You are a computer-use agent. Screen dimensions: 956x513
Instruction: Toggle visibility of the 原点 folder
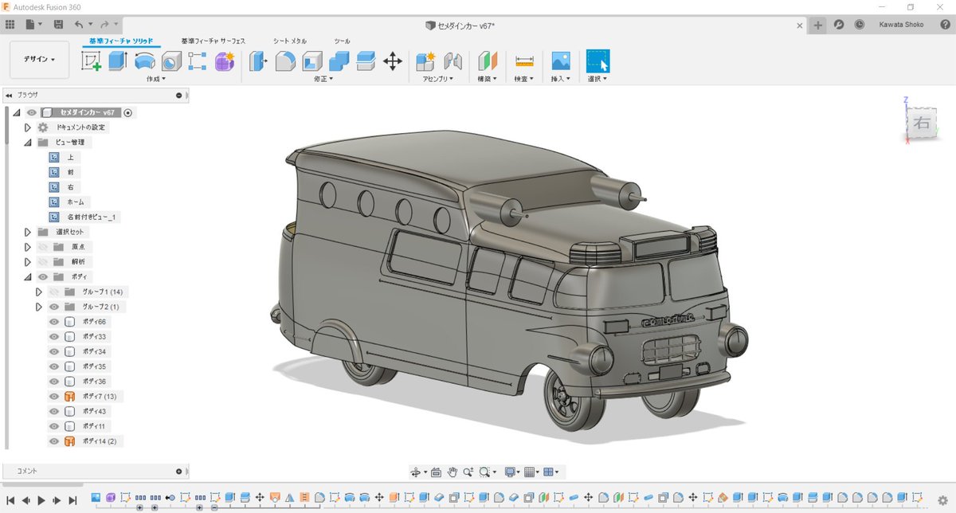(43, 247)
